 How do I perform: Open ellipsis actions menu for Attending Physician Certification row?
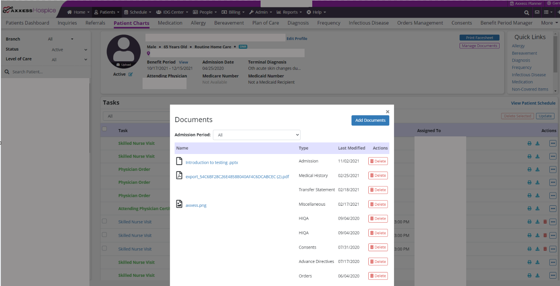click(553, 208)
